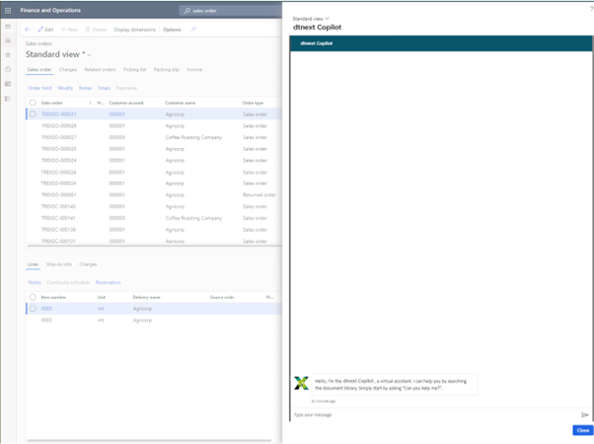Switch to Charges tab beside Related orders
This screenshot has height=444, width=594.
pyautogui.click(x=68, y=69)
